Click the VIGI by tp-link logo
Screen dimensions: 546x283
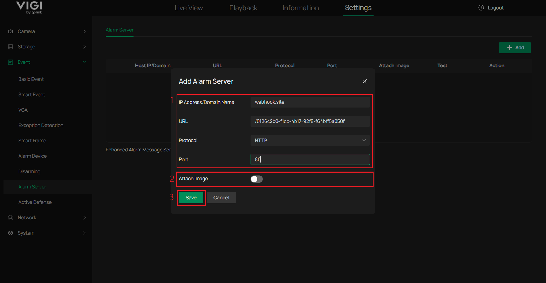click(29, 8)
